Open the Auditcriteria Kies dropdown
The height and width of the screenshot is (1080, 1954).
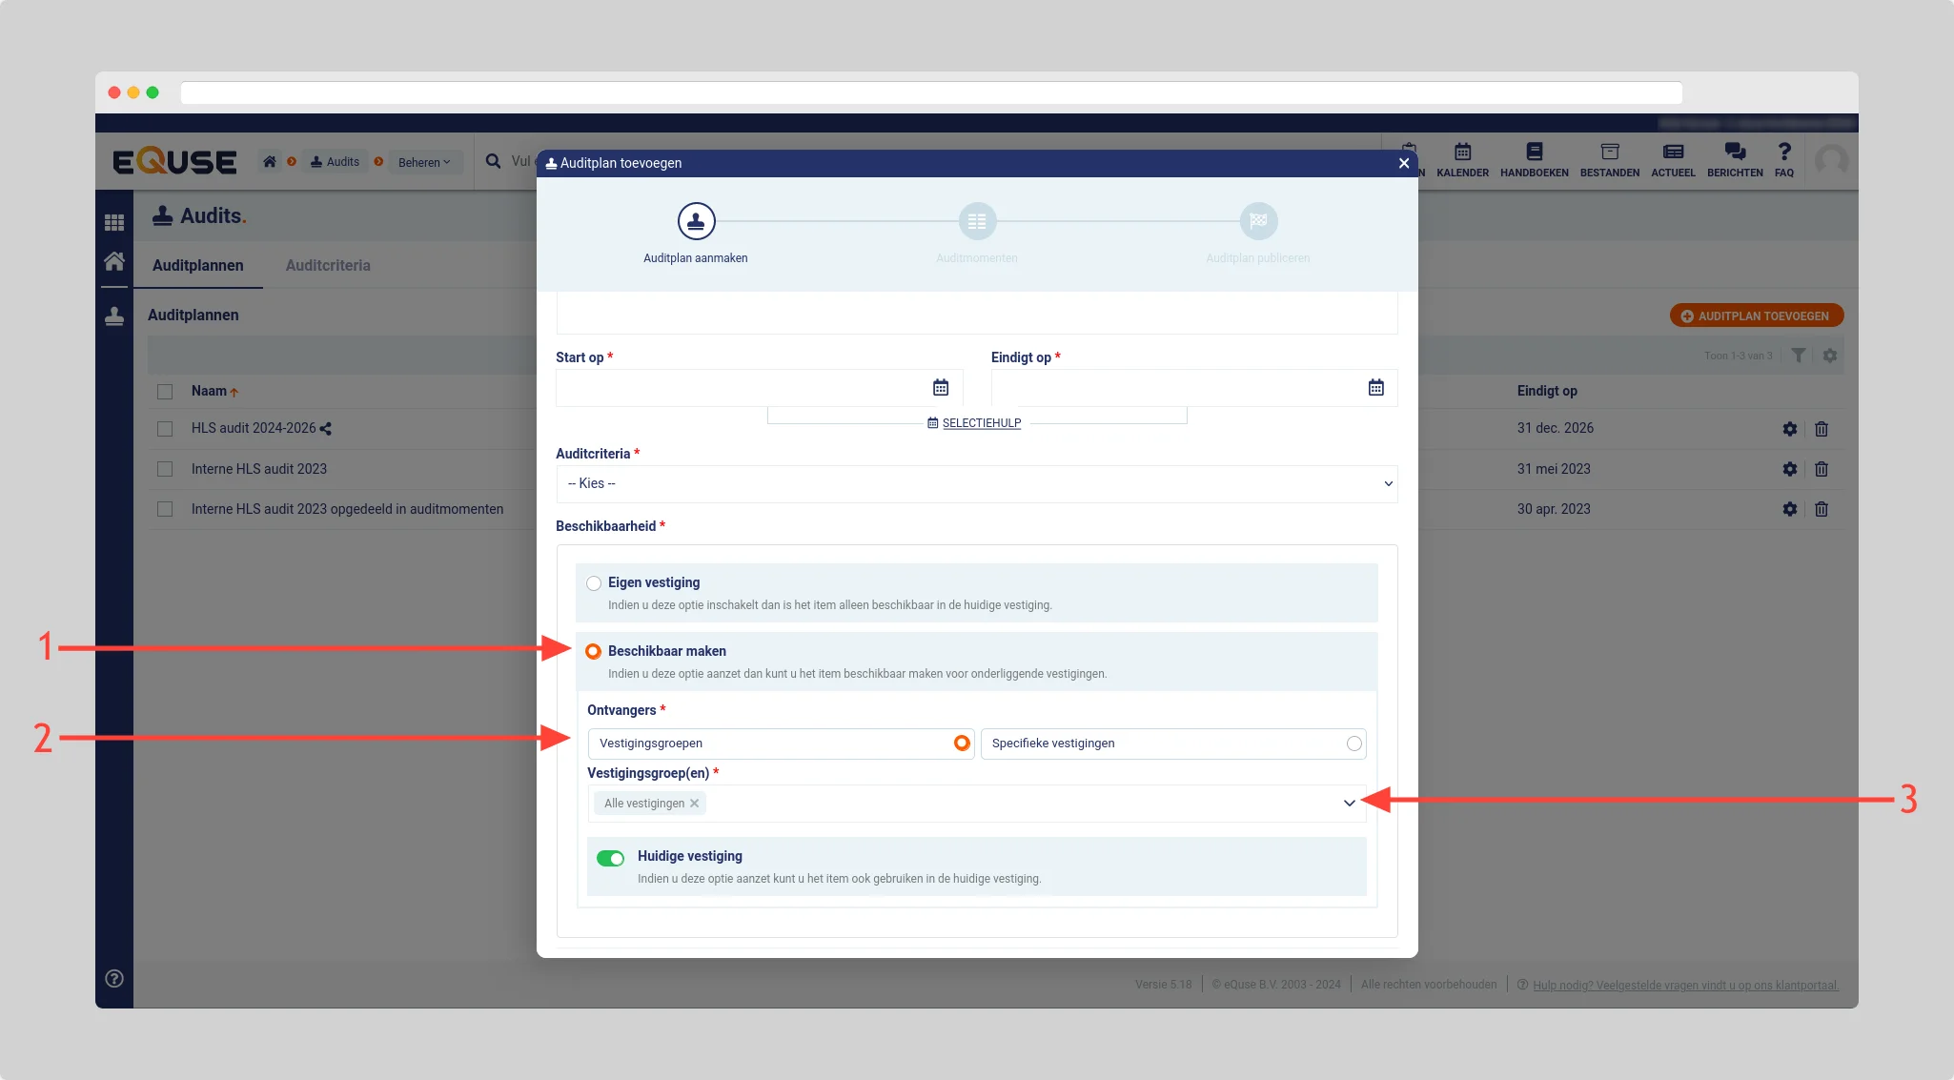[976, 484]
